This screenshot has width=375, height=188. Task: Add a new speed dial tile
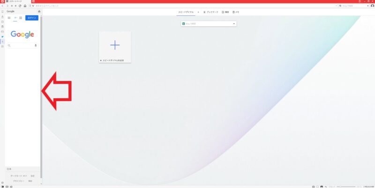coord(115,47)
